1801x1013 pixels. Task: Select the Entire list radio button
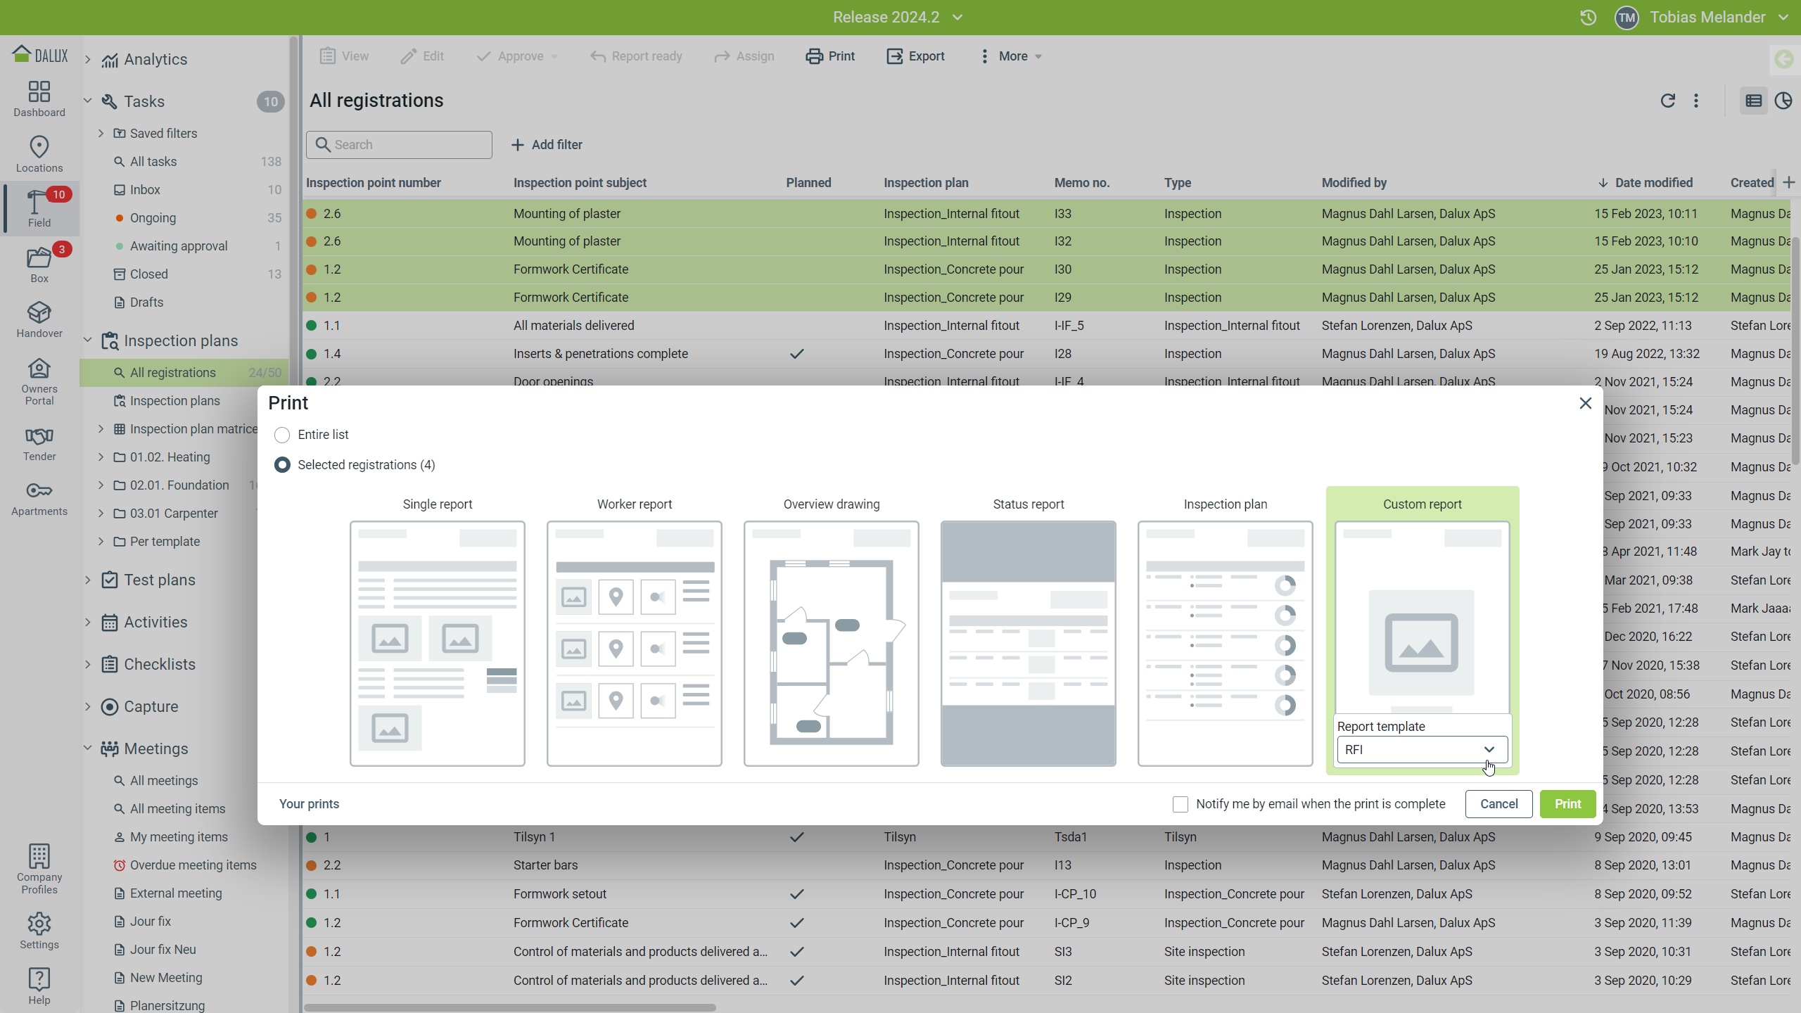tap(282, 435)
